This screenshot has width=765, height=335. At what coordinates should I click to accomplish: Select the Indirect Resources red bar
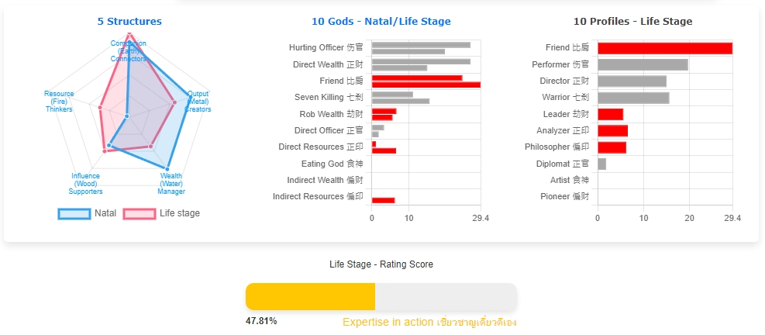pos(383,200)
